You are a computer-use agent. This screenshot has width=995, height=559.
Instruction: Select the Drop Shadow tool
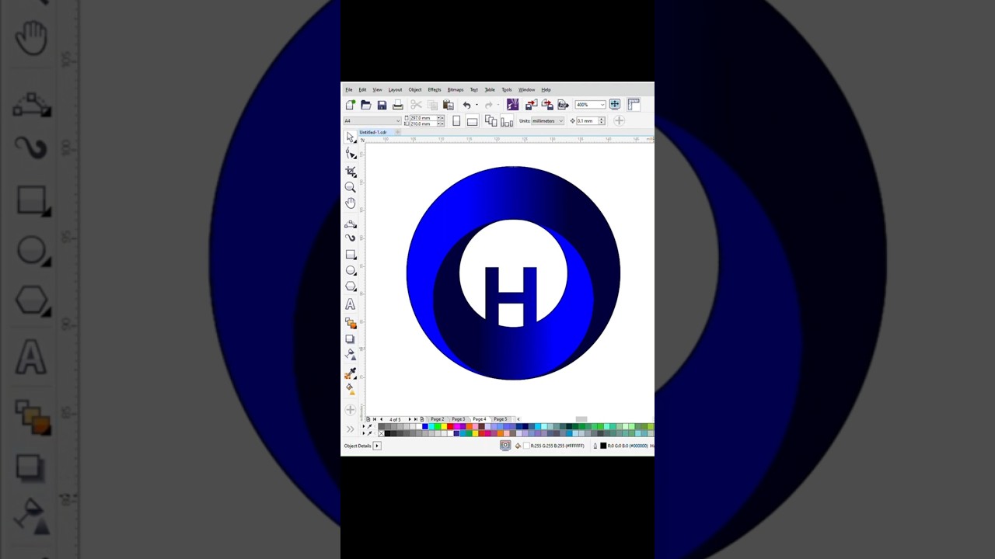351,339
